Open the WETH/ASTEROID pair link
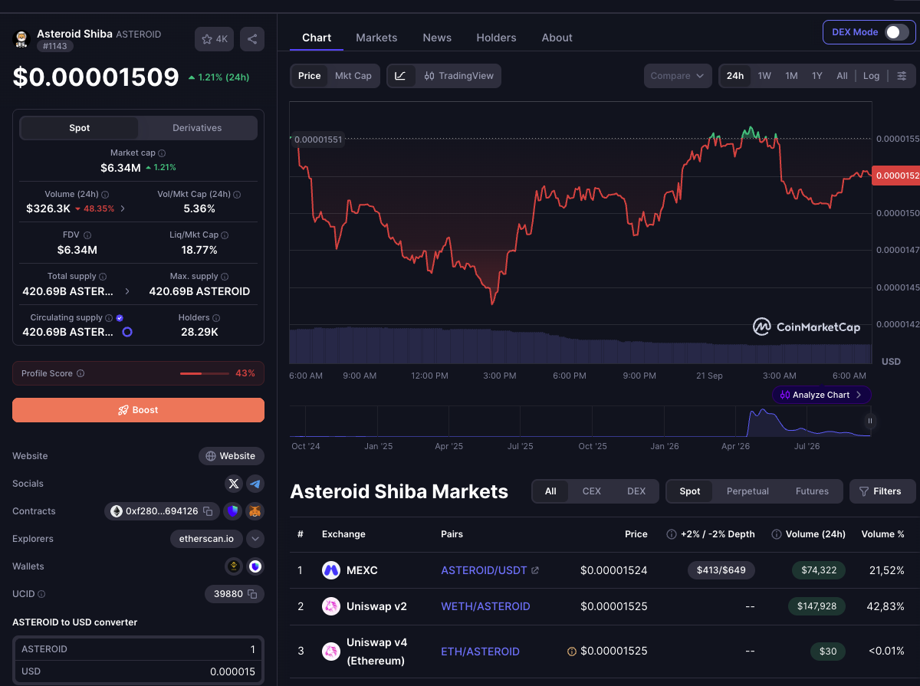Viewport: 920px width, 686px height. 485,606
